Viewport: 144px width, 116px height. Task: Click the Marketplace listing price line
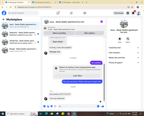click(x=61, y=30)
